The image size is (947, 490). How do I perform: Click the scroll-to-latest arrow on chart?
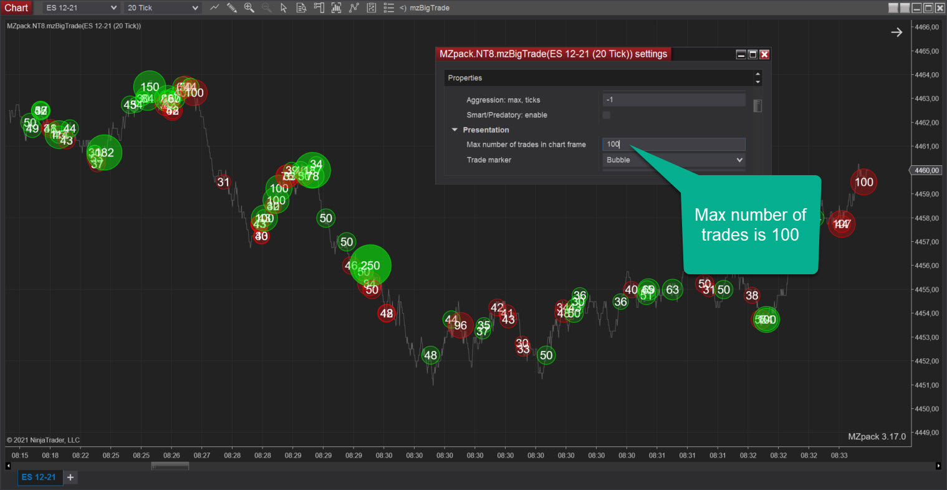point(897,32)
